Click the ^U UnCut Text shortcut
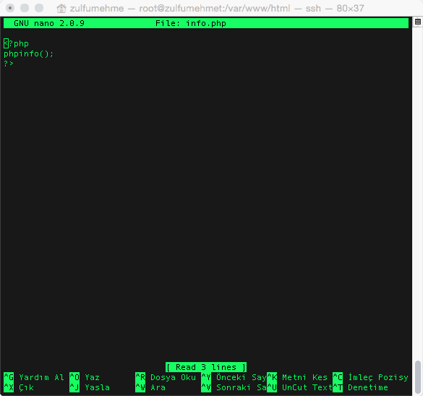This screenshot has height=396, width=423. (x=299, y=387)
